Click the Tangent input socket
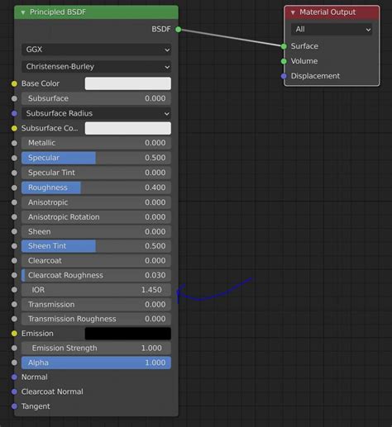 (x=14, y=406)
